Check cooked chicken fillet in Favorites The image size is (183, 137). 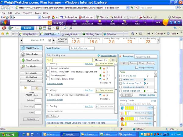pyautogui.click(x=120, y=91)
